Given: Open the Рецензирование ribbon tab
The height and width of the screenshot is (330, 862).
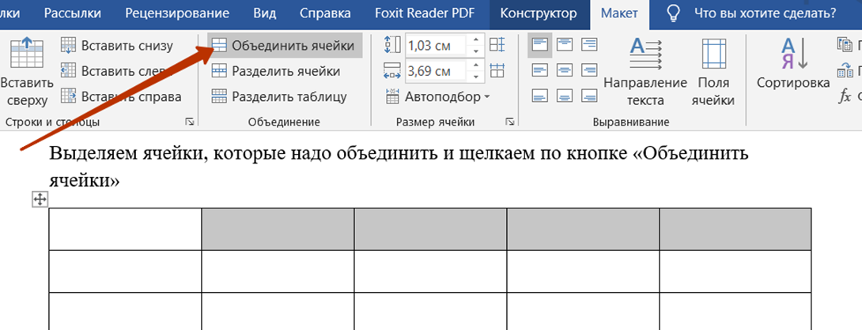Looking at the screenshot, I should [177, 13].
